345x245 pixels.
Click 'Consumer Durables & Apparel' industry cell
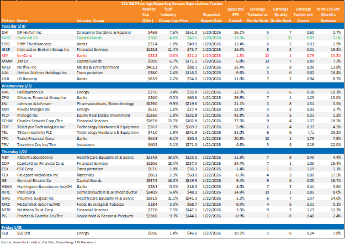104,32
